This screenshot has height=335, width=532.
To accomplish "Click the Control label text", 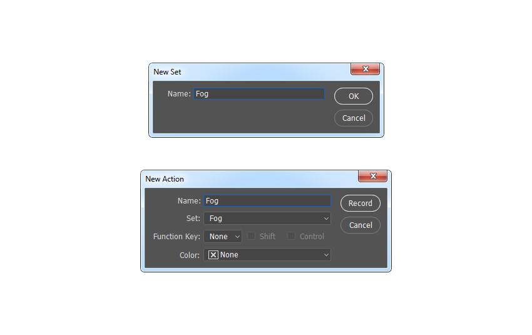I will [x=312, y=237].
